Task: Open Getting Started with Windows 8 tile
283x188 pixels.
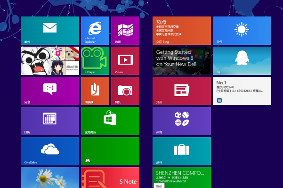Action: tap(182, 61)
